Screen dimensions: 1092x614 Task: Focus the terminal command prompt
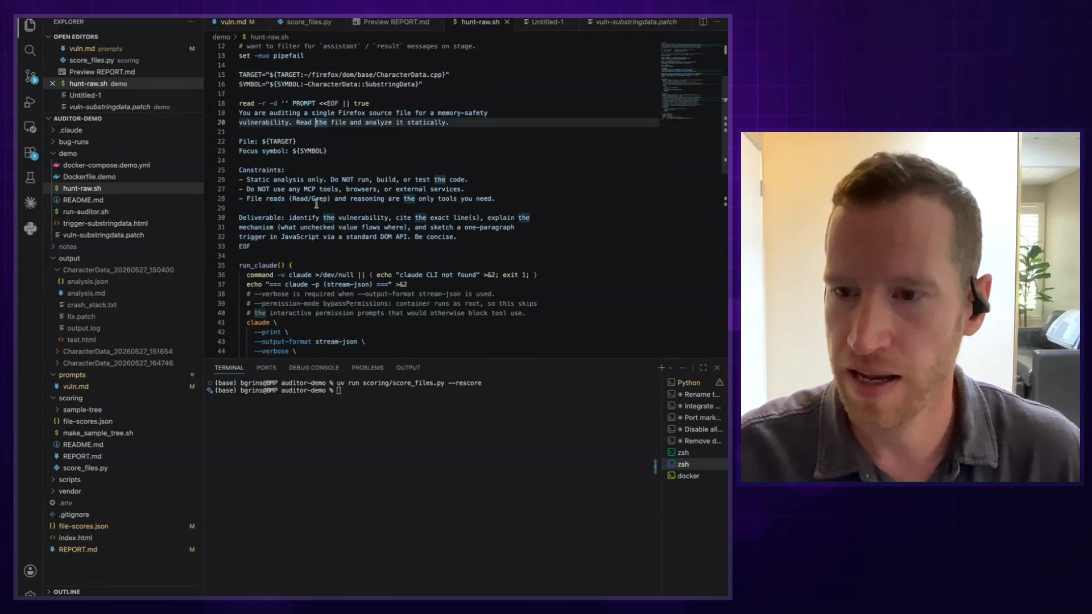point(339,391)
